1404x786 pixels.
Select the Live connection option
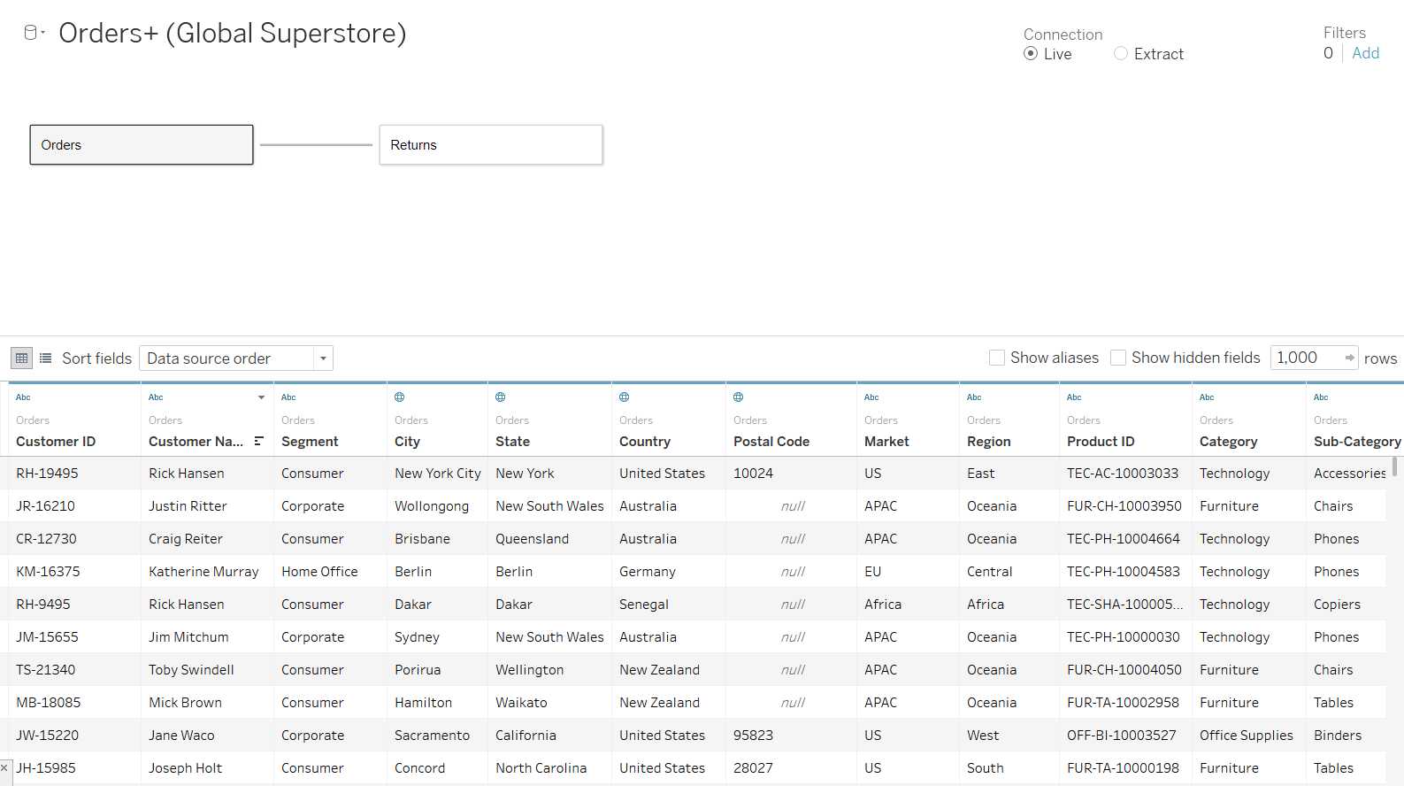point(1031,54)
